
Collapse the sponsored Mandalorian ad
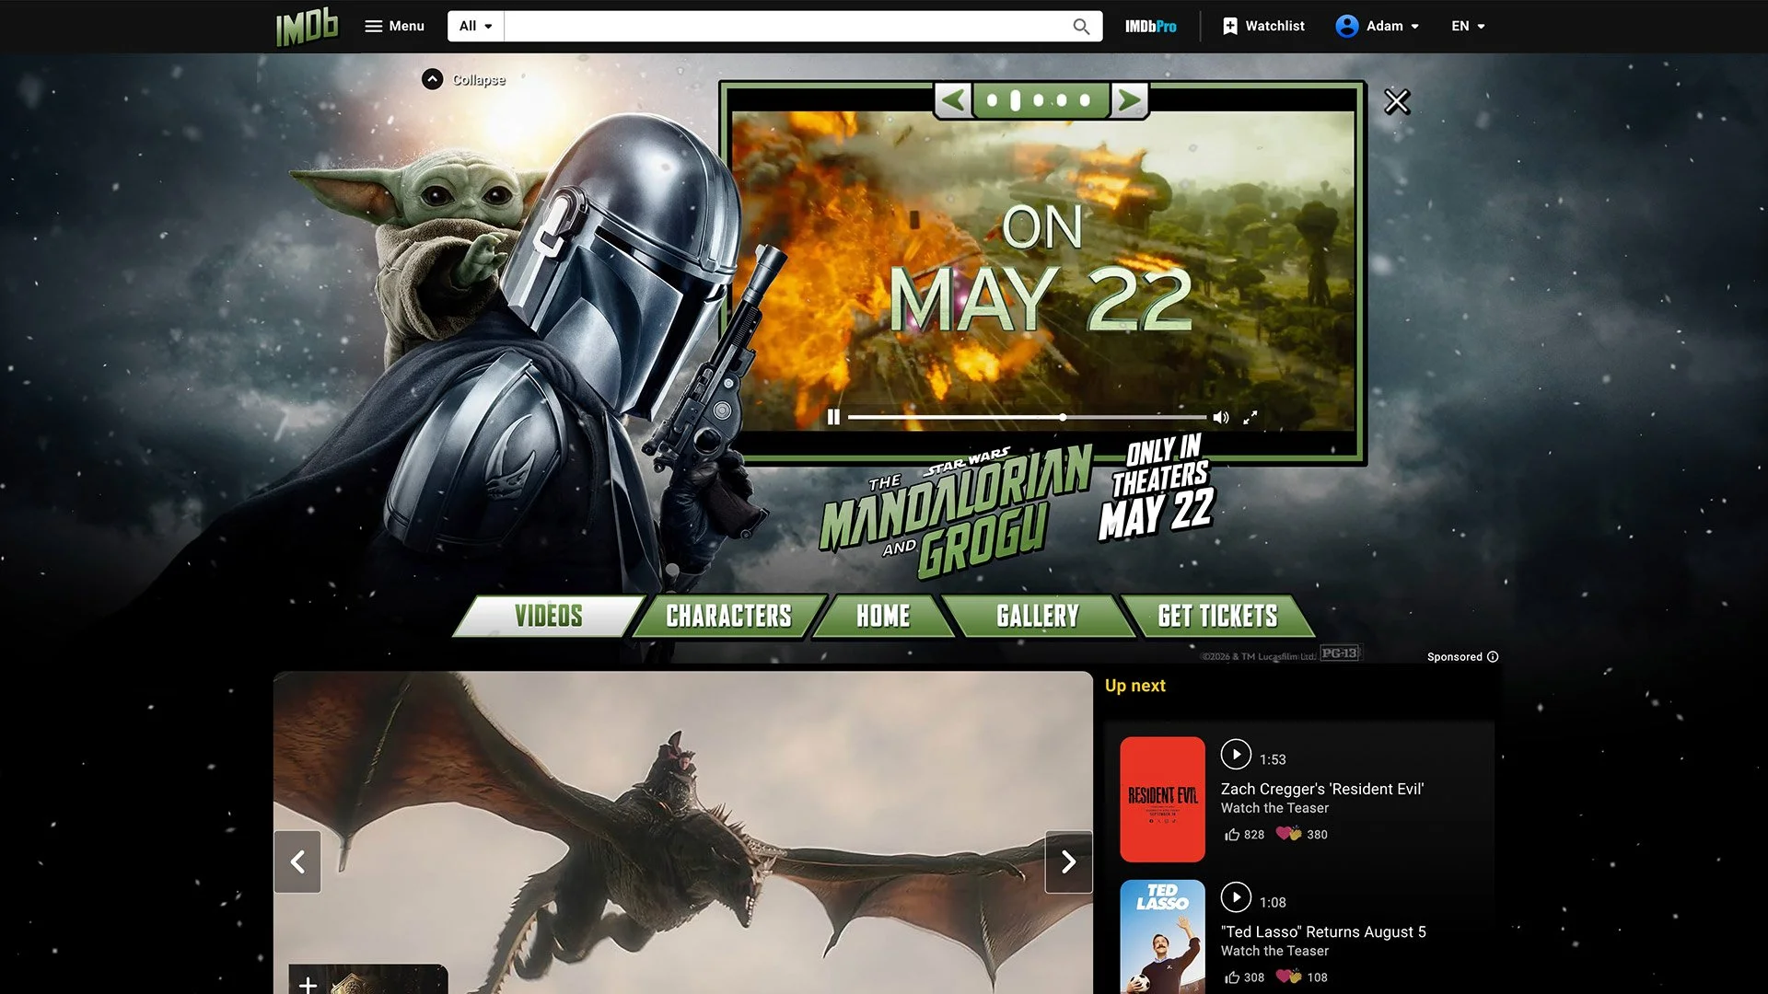click(x=464, y=79)
